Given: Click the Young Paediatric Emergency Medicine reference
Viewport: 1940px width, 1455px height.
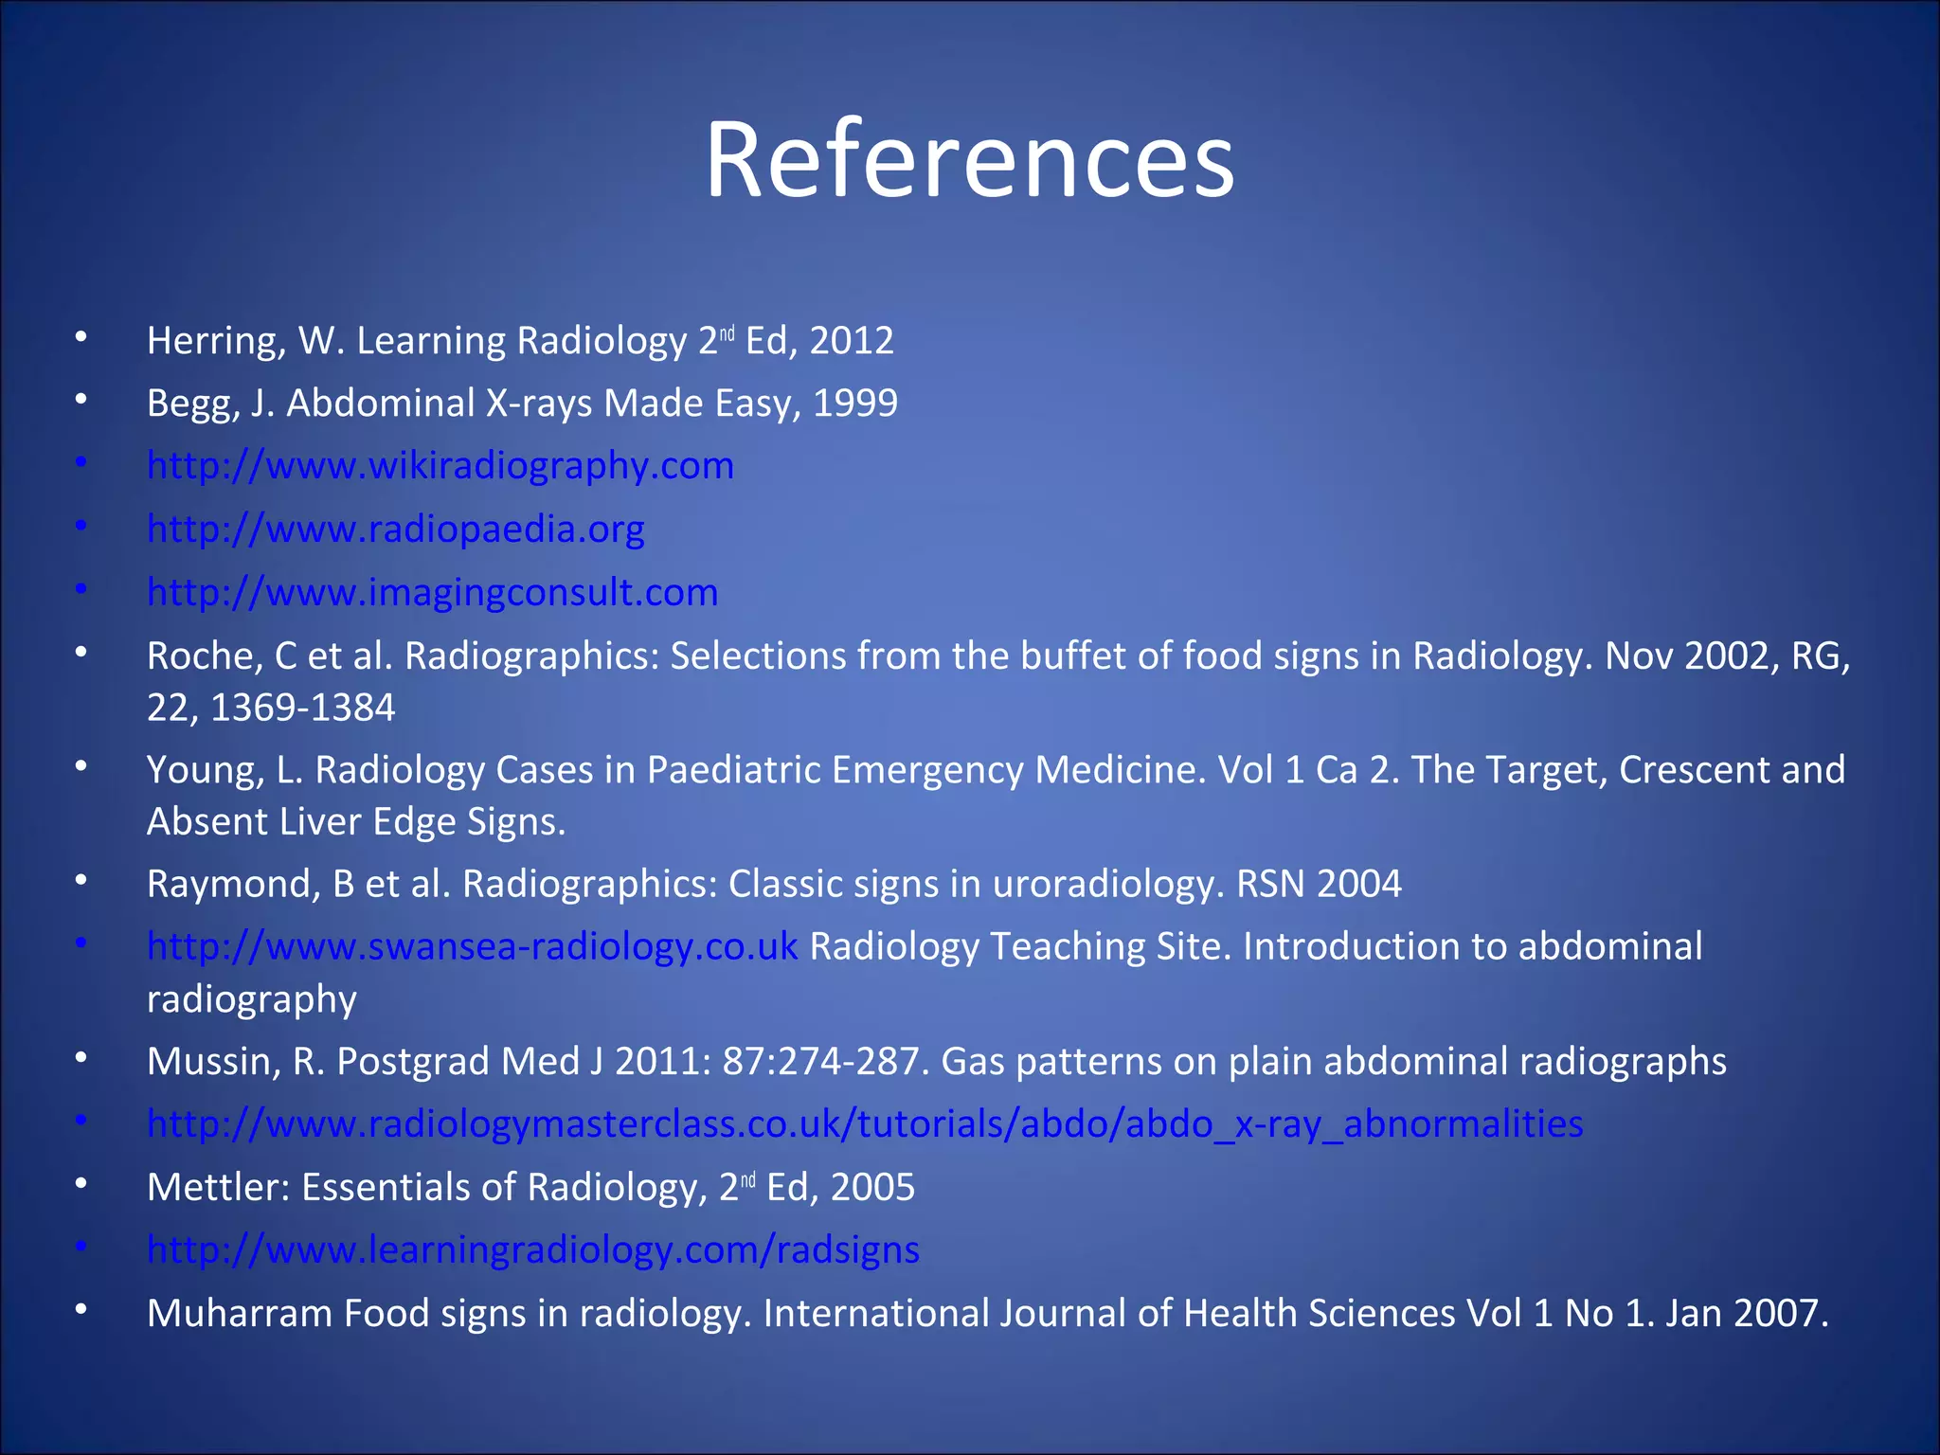Looking at the screenshot, I should (x=996, y=796).
